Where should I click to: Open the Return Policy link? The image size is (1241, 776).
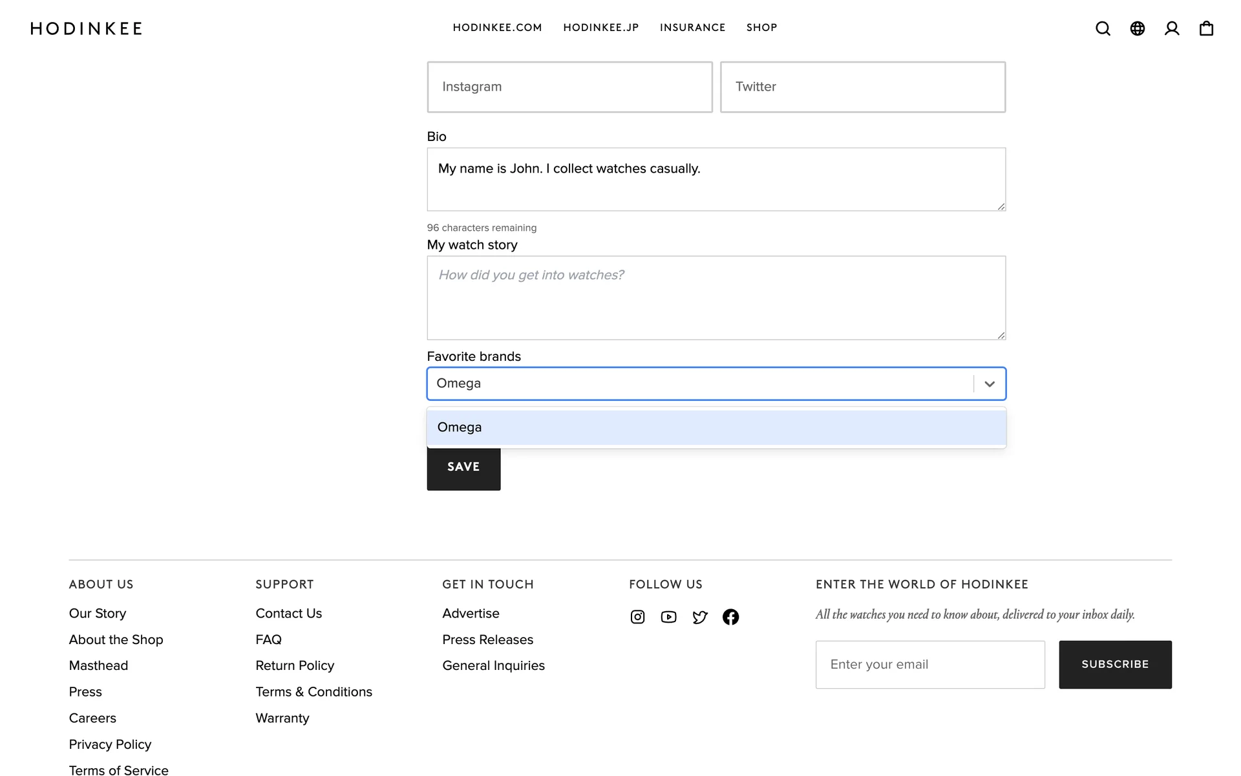coord(295,665)
